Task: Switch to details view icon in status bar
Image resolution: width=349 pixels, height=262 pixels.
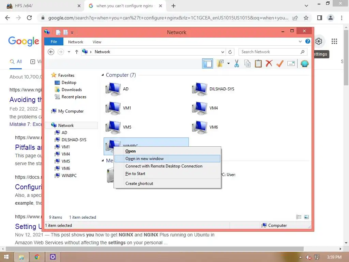Action: 299,217
